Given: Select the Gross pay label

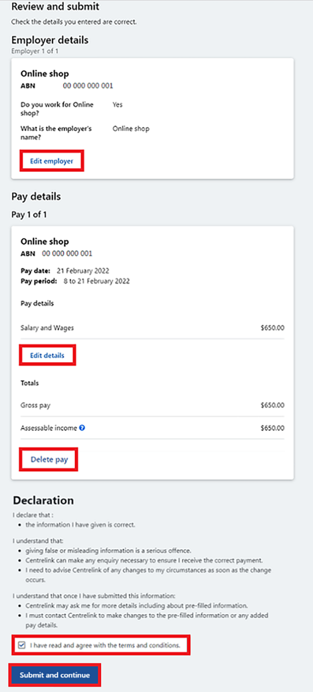Looking at the screenshot, I should [x=35, y=405].
